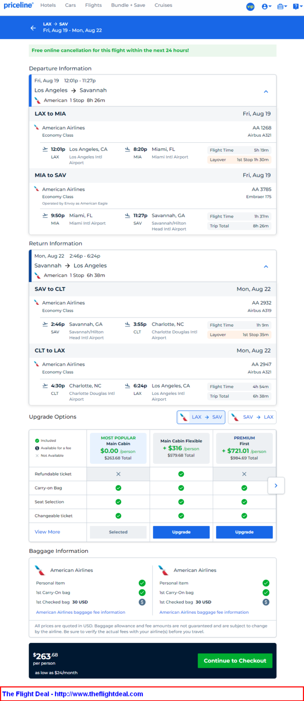Upgrade to Main Cabin Flexible
Screen dimensions: 304x701
[181, 532]
